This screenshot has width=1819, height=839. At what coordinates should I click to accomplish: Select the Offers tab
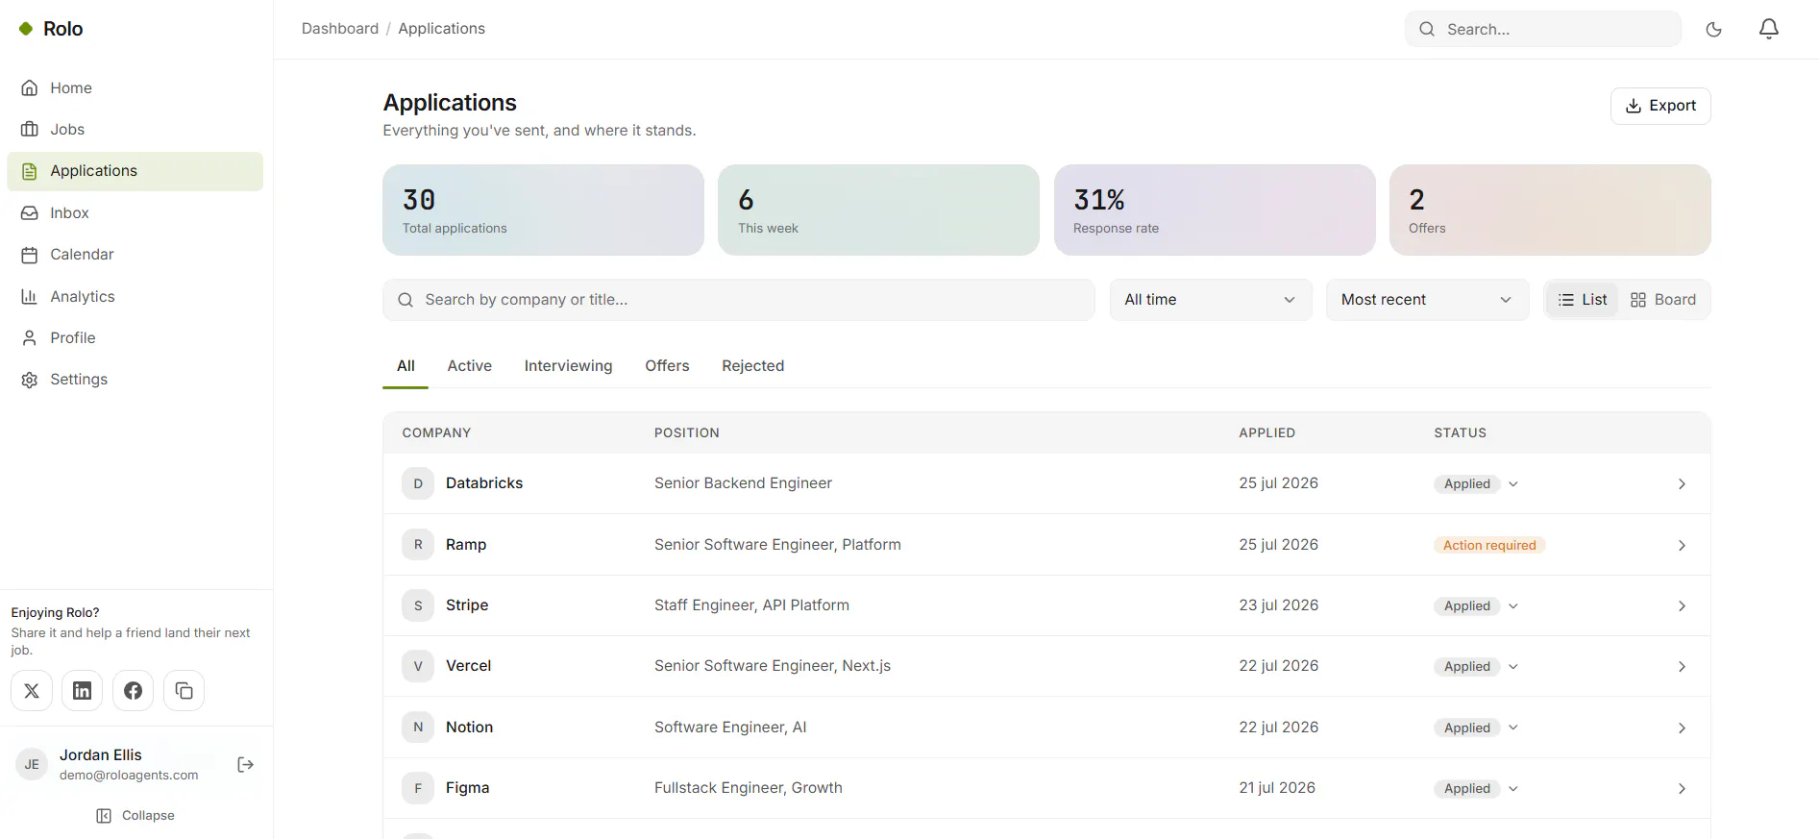click(667, 366)
